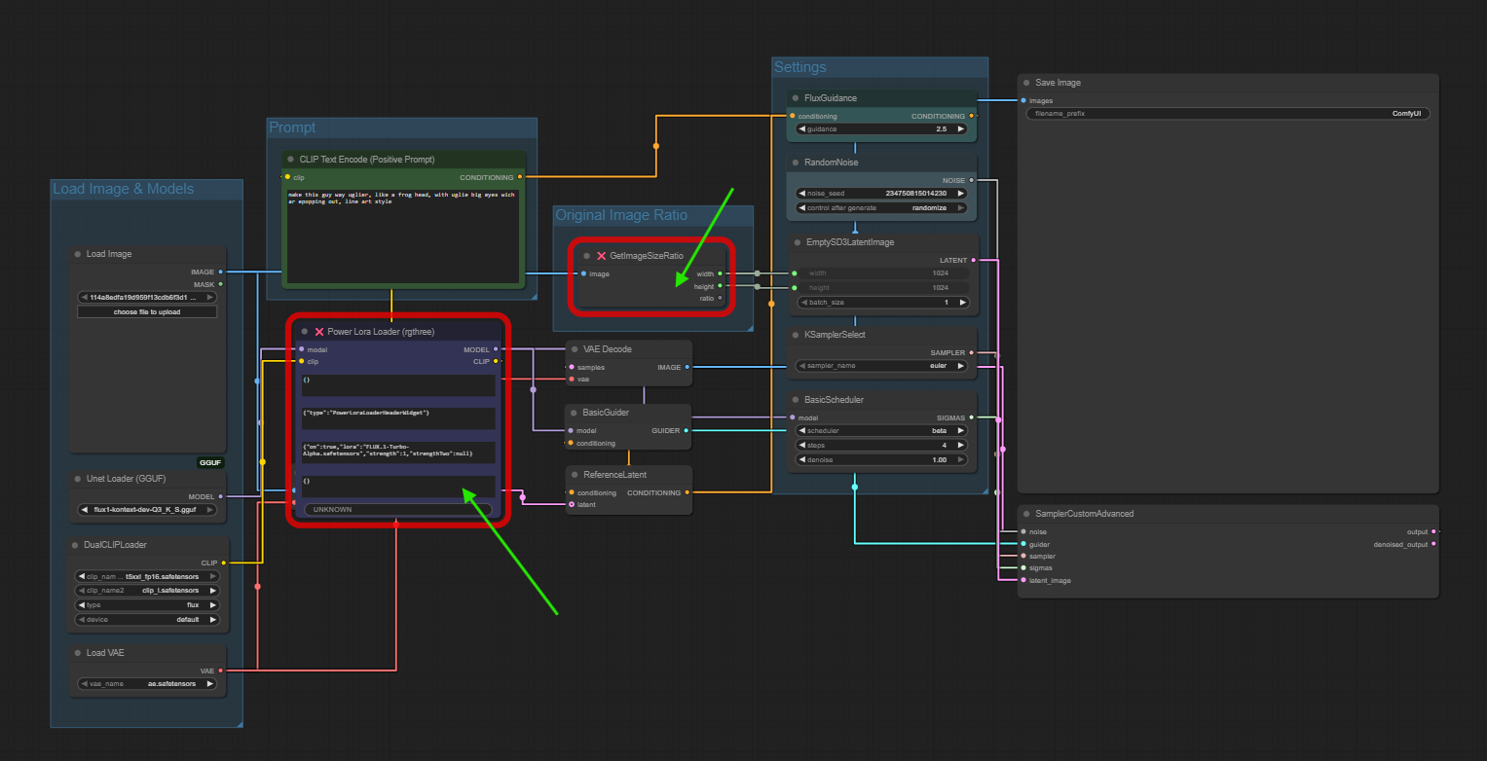1487x761 pixels.
Task: Increase the guidance value with the right arrow
Action: pos(959,127)
